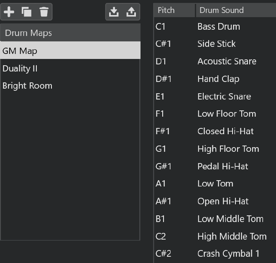Screen dimensions: 276x263
Task: Select the GM Map drum map
Action: [70, 50]
